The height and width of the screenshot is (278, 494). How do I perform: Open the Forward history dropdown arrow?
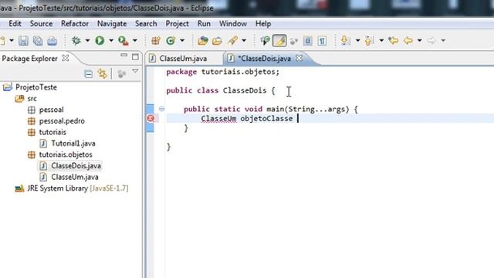(443, 41)
